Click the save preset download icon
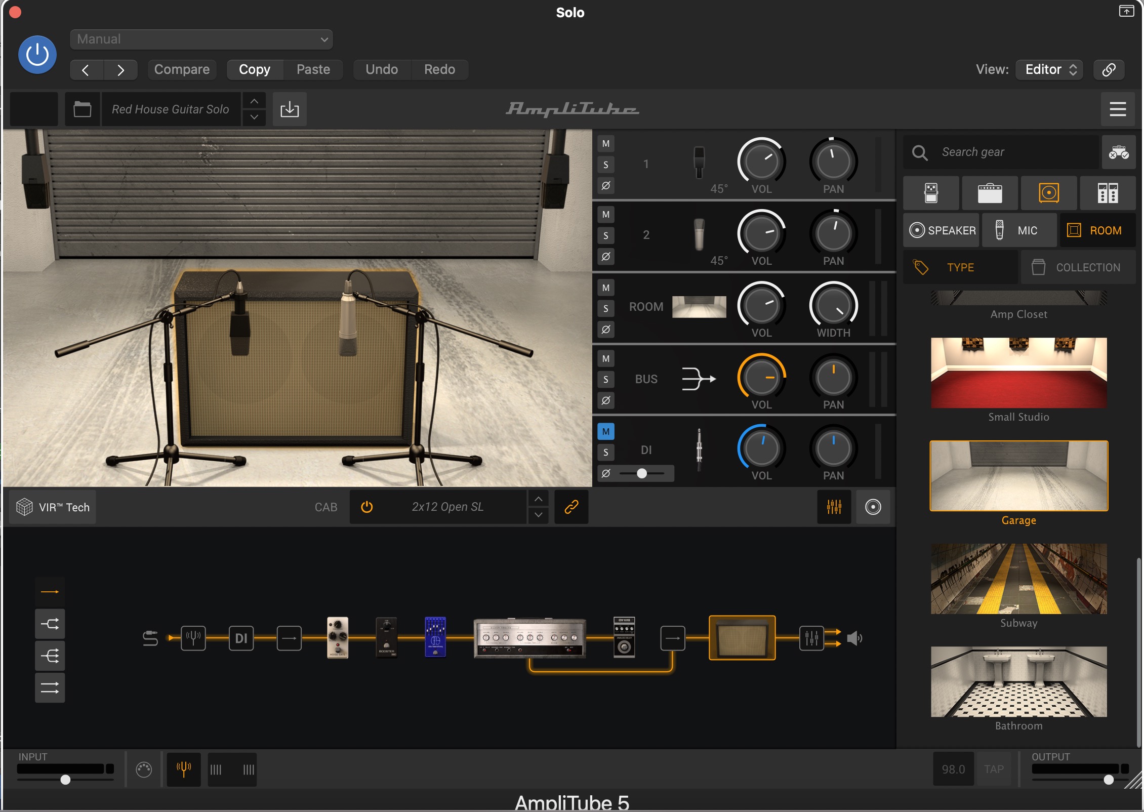Viewport: 1144px width, 812px height. pos(290,109)
